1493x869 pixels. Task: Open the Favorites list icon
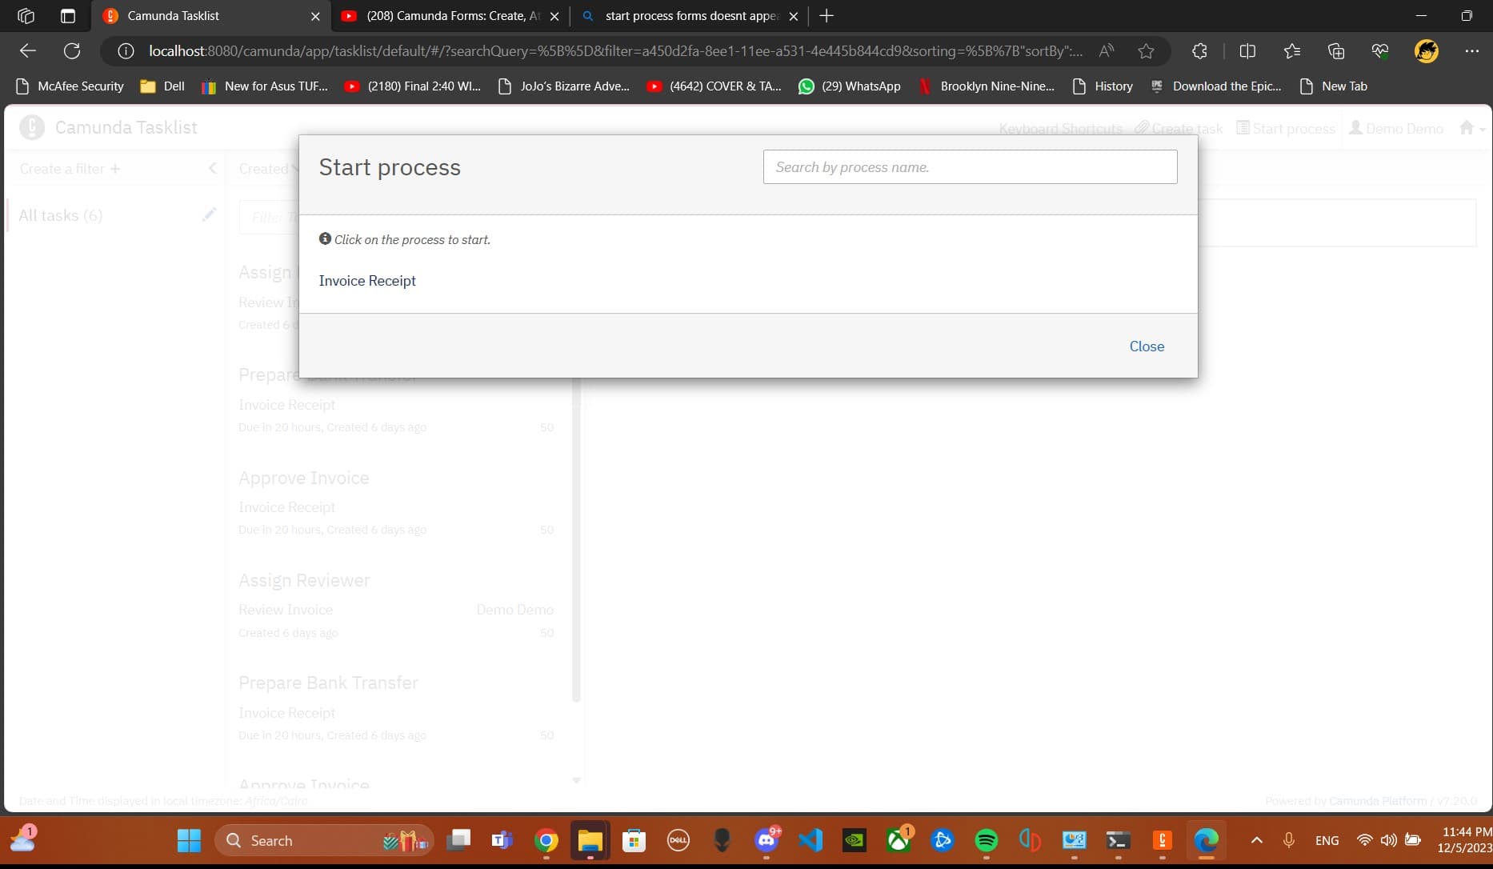[x=1291, y=51]
